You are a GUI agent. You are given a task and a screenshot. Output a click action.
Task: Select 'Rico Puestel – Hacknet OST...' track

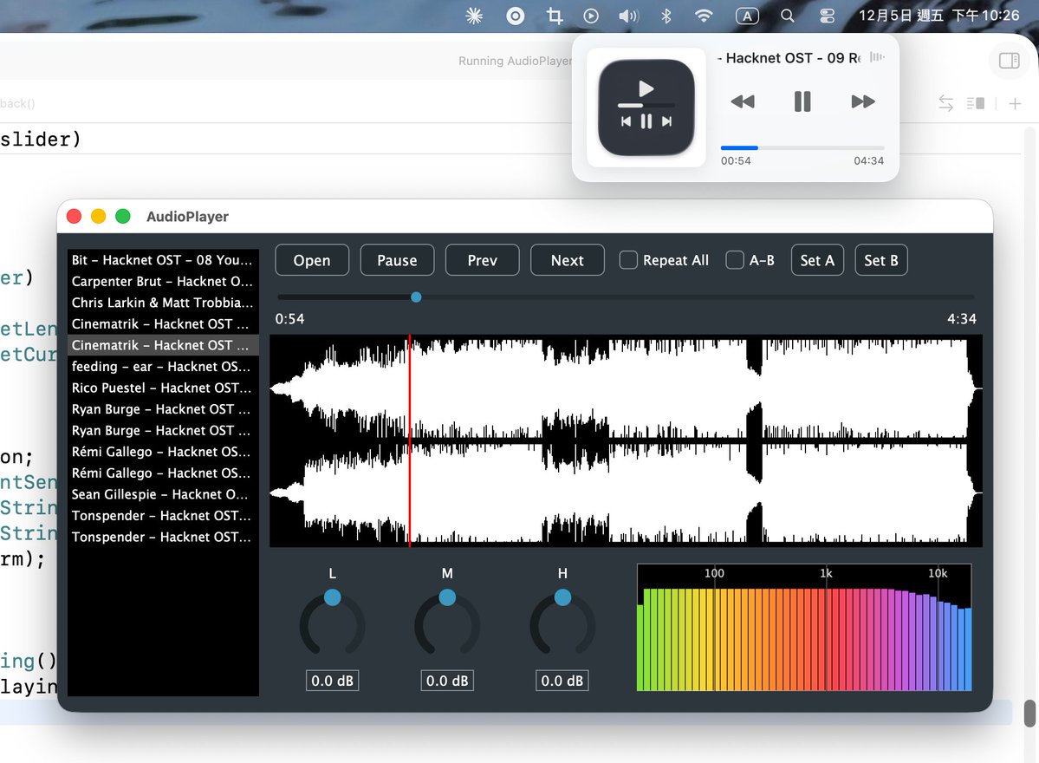163,388
